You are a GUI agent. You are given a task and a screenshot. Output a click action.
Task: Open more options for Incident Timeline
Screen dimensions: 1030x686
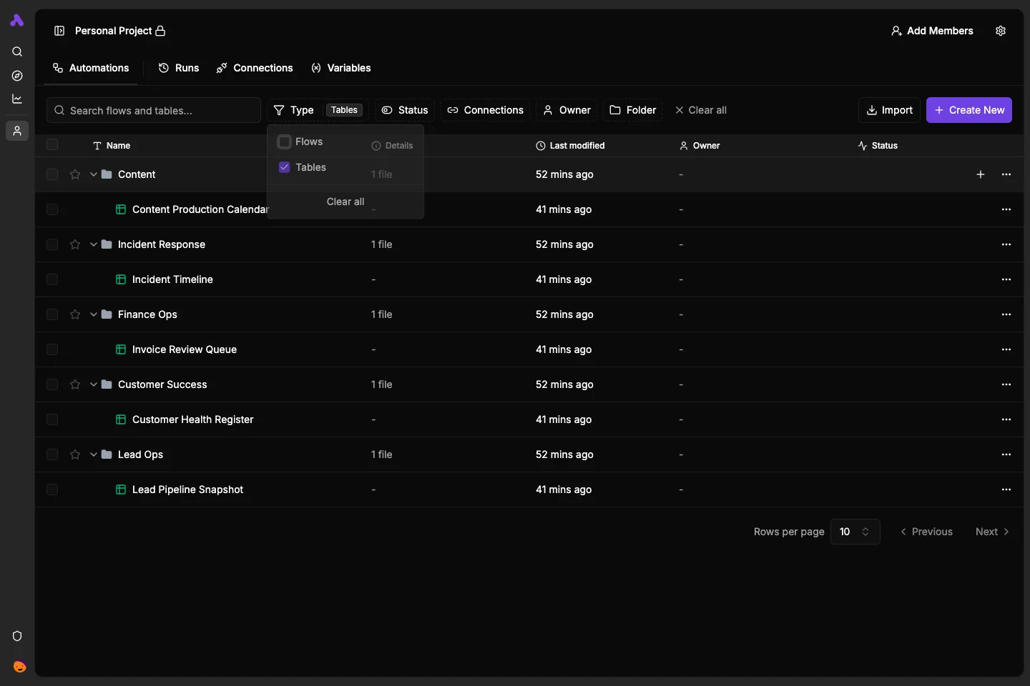[1006, 279]
